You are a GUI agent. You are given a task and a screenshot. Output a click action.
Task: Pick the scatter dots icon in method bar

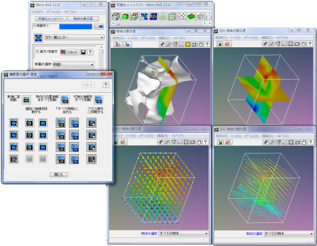pos(181,16)
